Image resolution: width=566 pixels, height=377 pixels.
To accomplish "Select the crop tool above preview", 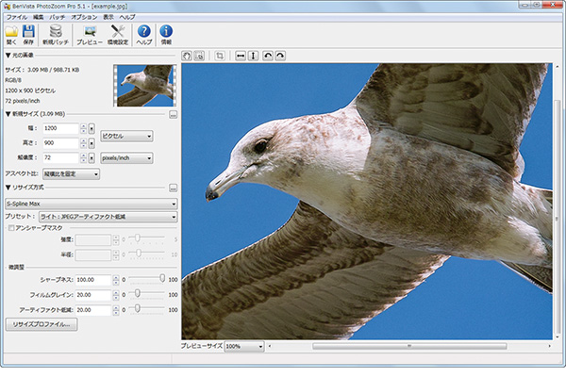I will [x=219, y=57].
